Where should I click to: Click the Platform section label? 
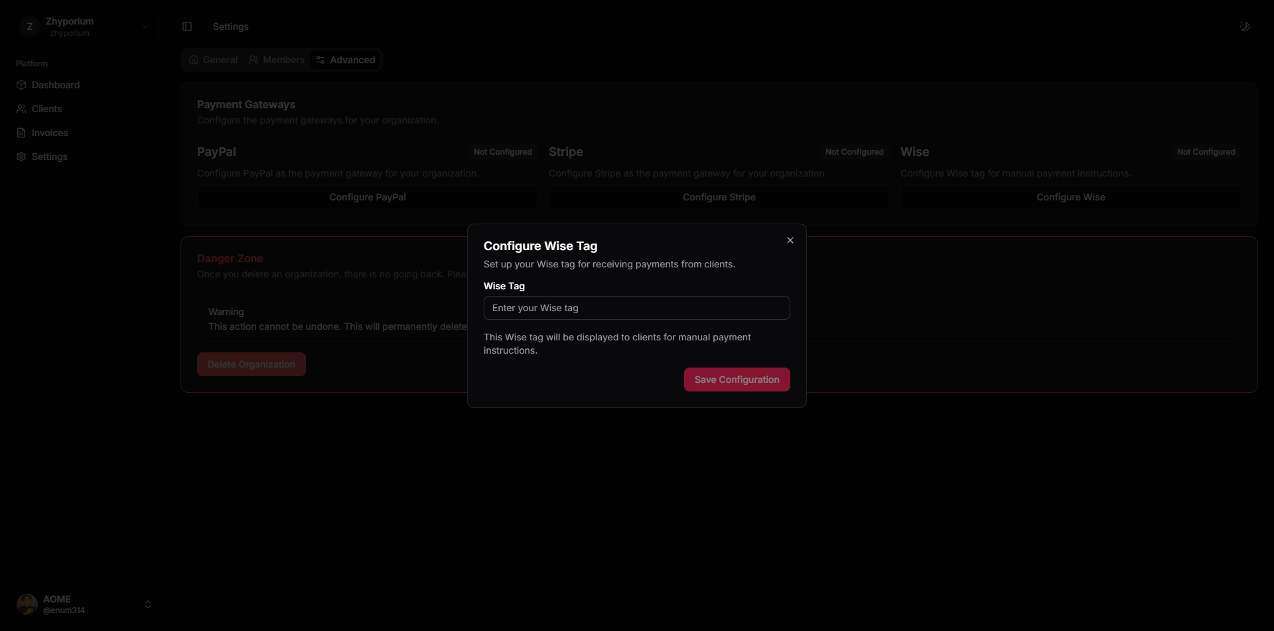point(32,64)
